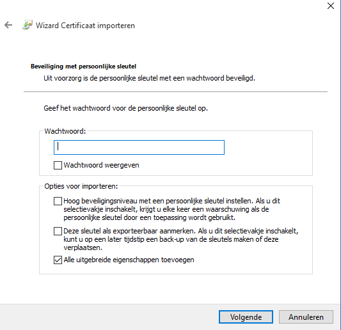The height and width of the screenshot is (330, 341).
Task: Focus the Wachtwoord password input field
Action: coord(139,147)
